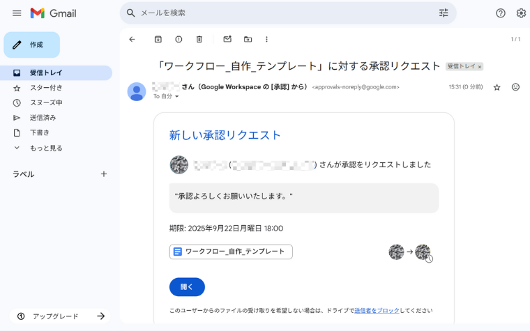Click the 作成 compose button
Viewport: 530px width, 331px height.
coord(32,45)
